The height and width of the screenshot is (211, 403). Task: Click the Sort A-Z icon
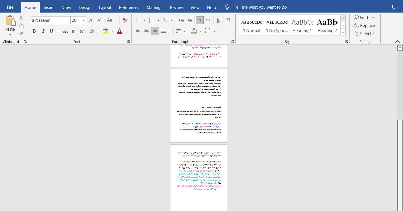[x=219, y=20]
